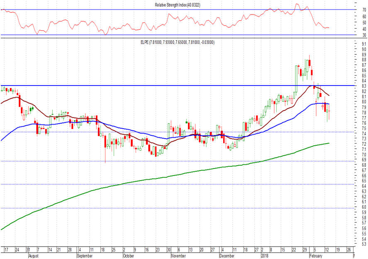Image resolution: width=368 pixels, height=259 pixels.
Task: Click date label 12 on time axis
Action: 327,249
